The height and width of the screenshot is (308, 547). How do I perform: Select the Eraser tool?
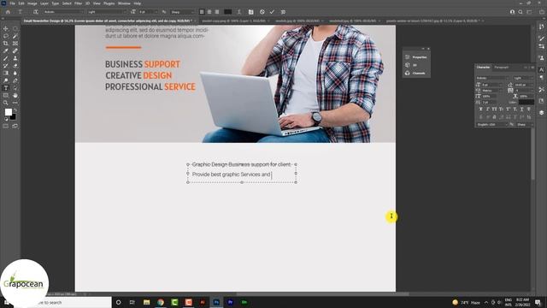pyautogui.click(x=15, y=66)
